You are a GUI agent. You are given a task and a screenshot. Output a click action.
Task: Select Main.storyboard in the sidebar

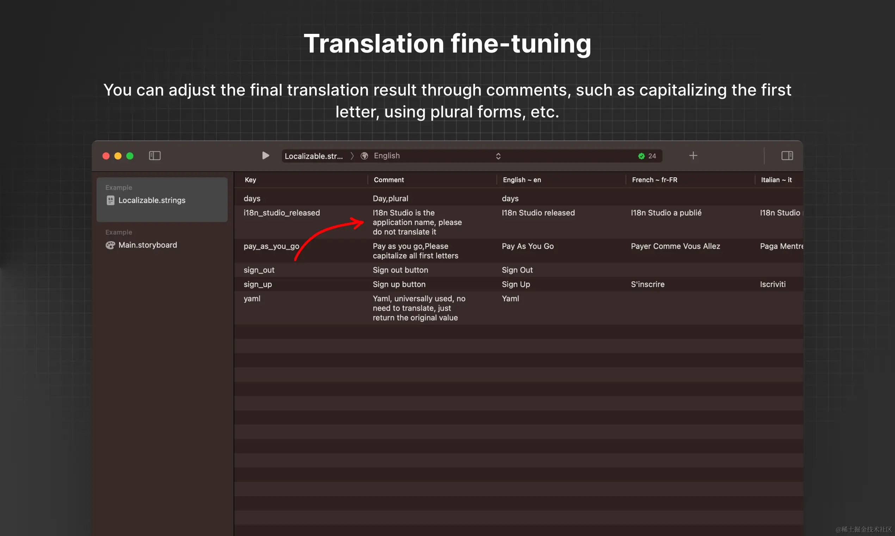[147, 245]
